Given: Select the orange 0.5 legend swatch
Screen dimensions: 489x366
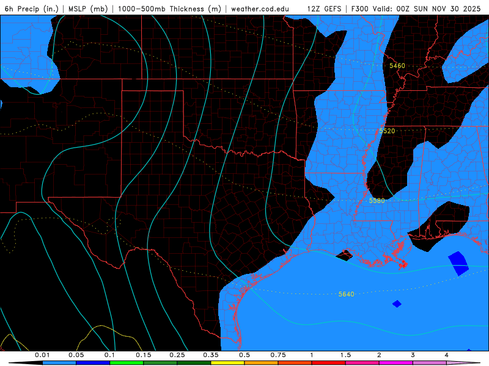Looking at the screenshot, I should point(262,363).
